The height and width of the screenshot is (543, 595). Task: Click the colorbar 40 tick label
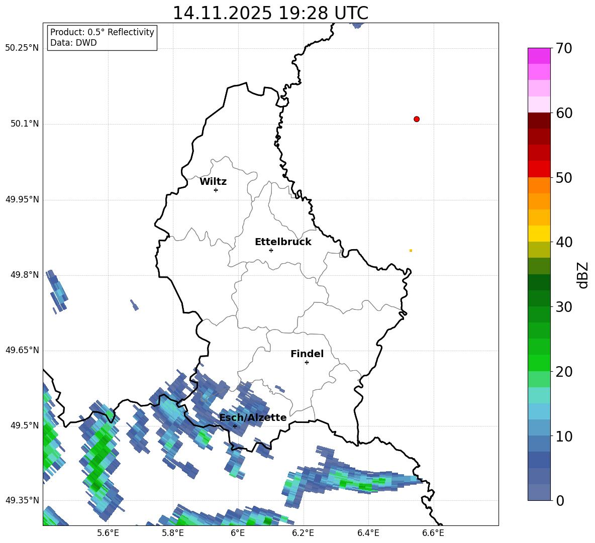click(564, 242)
